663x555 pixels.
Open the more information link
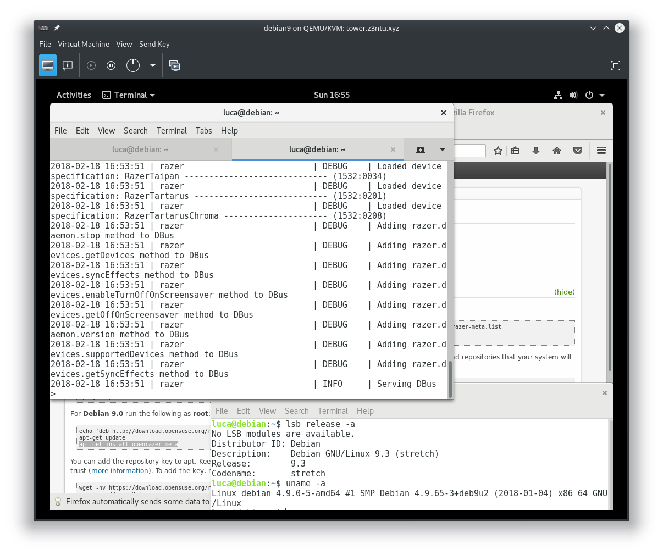119,470
